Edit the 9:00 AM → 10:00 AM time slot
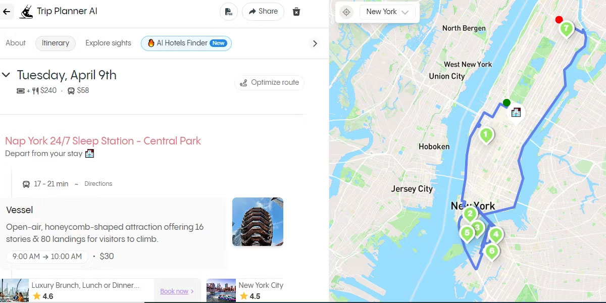 47,257
